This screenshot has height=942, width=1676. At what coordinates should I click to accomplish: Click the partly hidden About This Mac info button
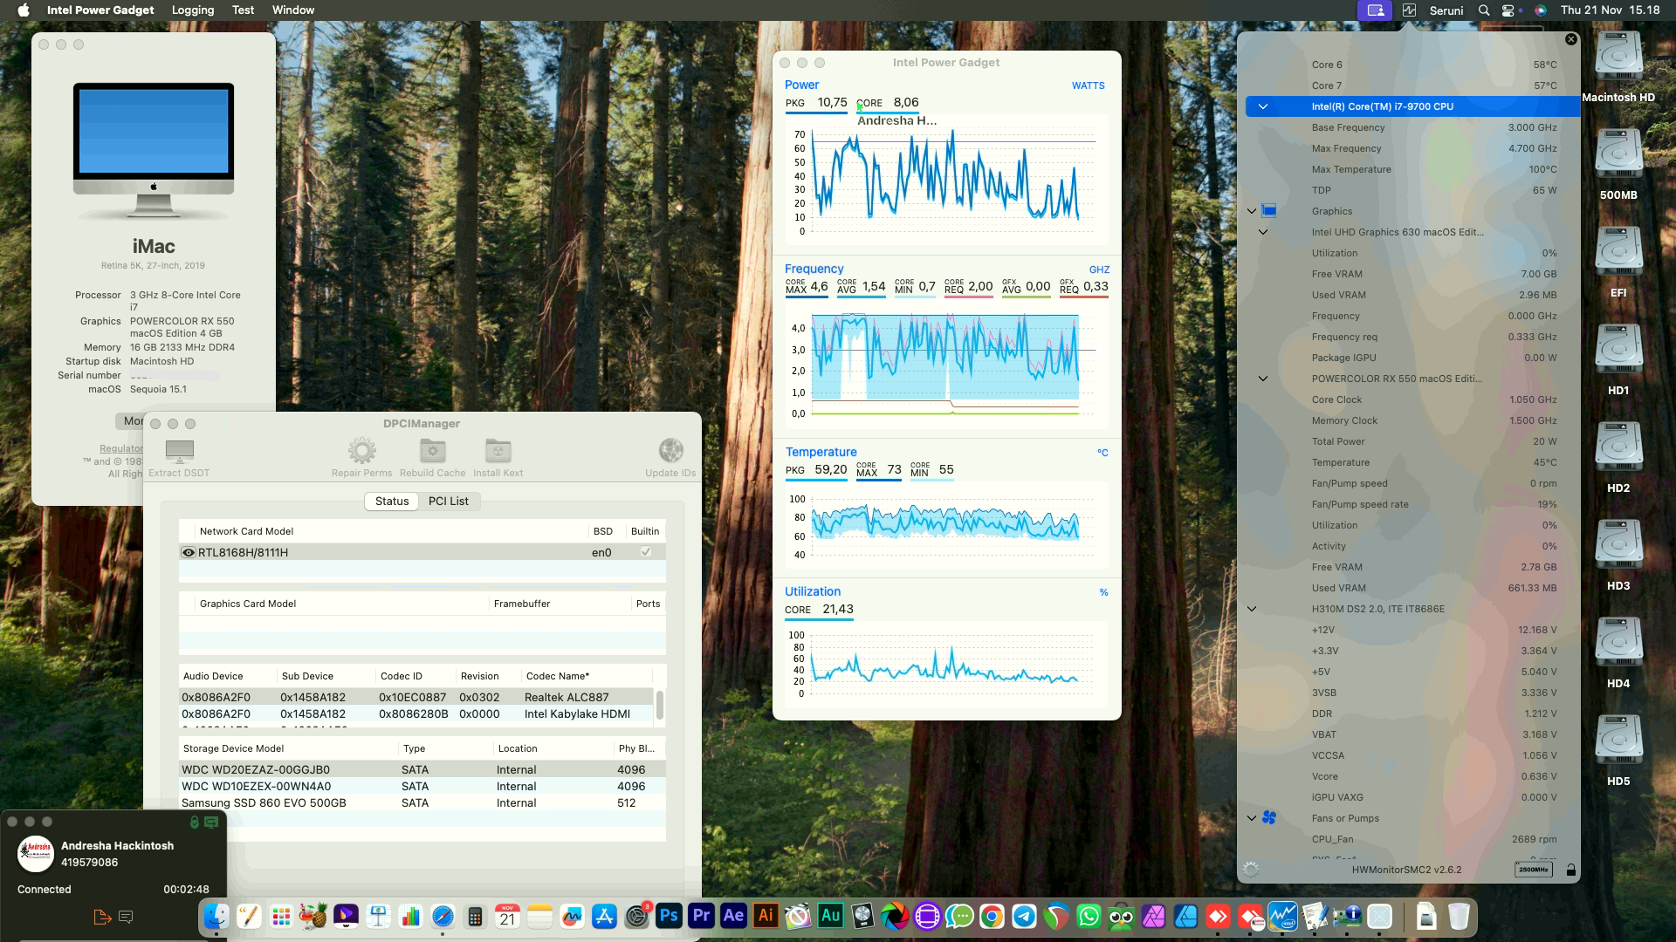(130, 421)
